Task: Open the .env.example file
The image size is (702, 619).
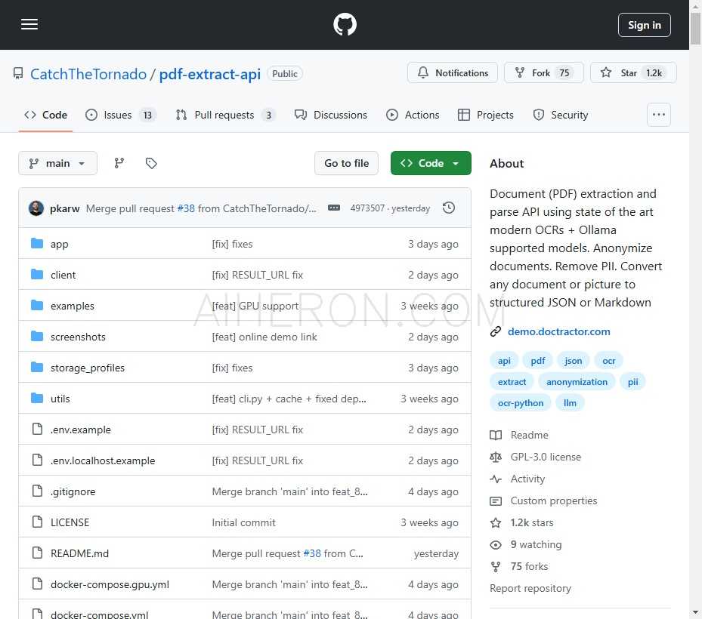Action: coord(81,430)
